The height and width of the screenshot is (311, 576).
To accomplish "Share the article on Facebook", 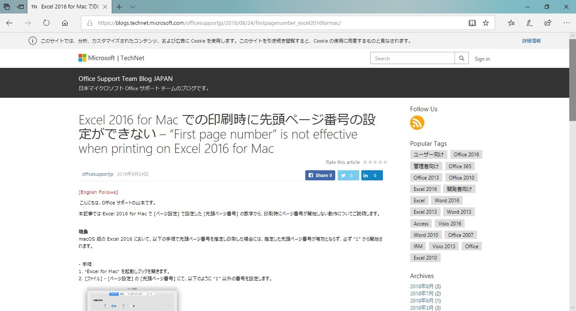I will [320, 175].
